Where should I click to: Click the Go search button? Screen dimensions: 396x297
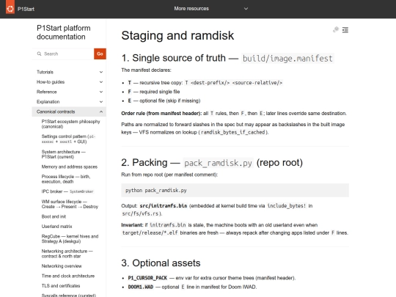pyautogui.click(x=100, y=54)
